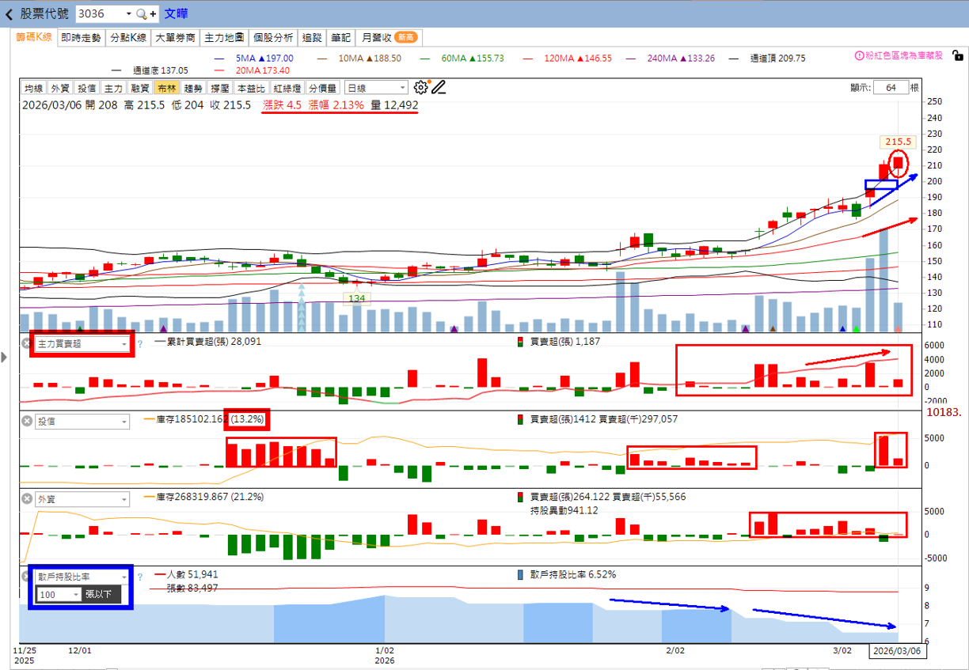Open the stock code 3036 dropdown
Image resolution: width=969 pixels, height=670 pixels.
click(x=128, y=14)
